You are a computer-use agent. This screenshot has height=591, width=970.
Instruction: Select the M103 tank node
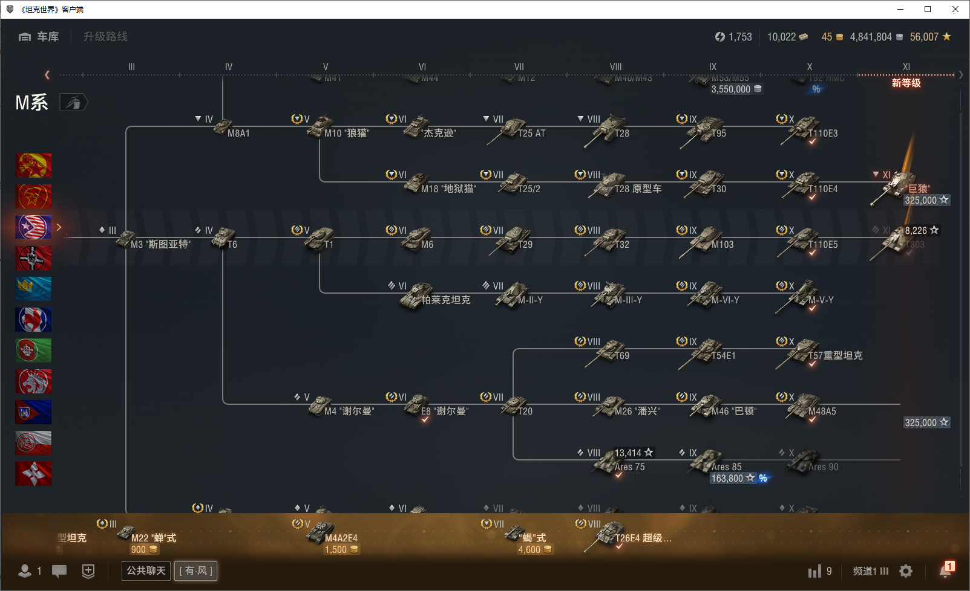pyautogui.click(x=707, y=242)
